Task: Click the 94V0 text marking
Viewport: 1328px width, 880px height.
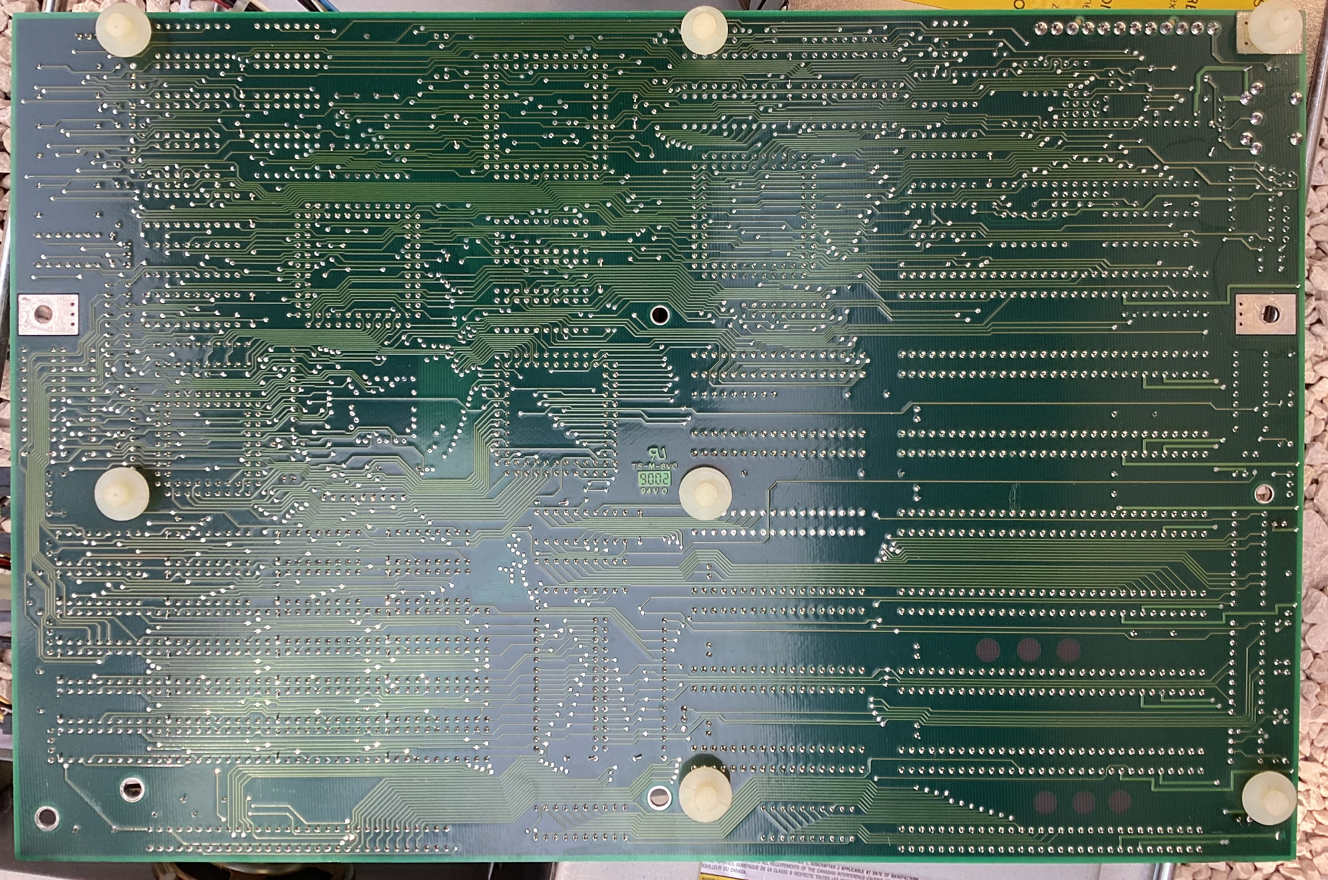Action: click(654, 491)
